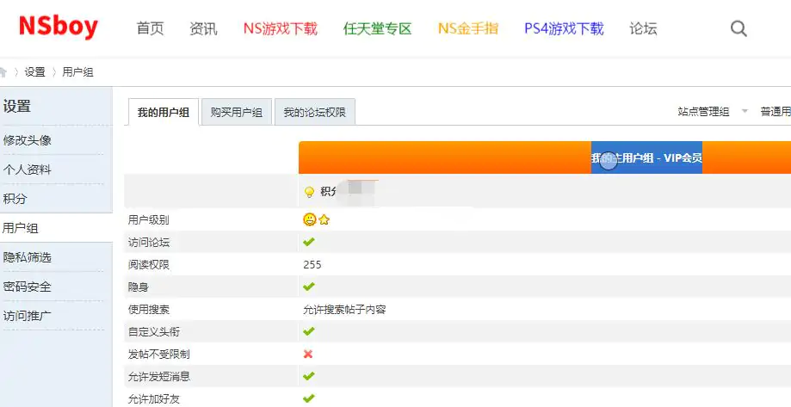The height and width of the screenshot is (407, 791).
Task: Open PS4游戏下载 navigation link
Action: pos(564,28)
